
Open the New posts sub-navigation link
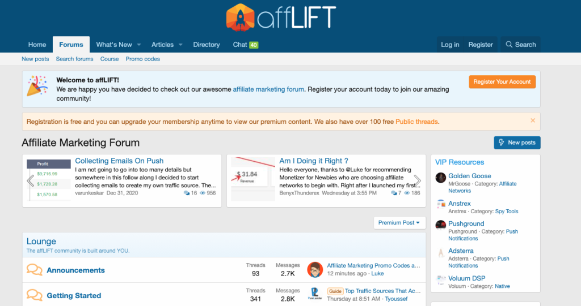(35, 59)
